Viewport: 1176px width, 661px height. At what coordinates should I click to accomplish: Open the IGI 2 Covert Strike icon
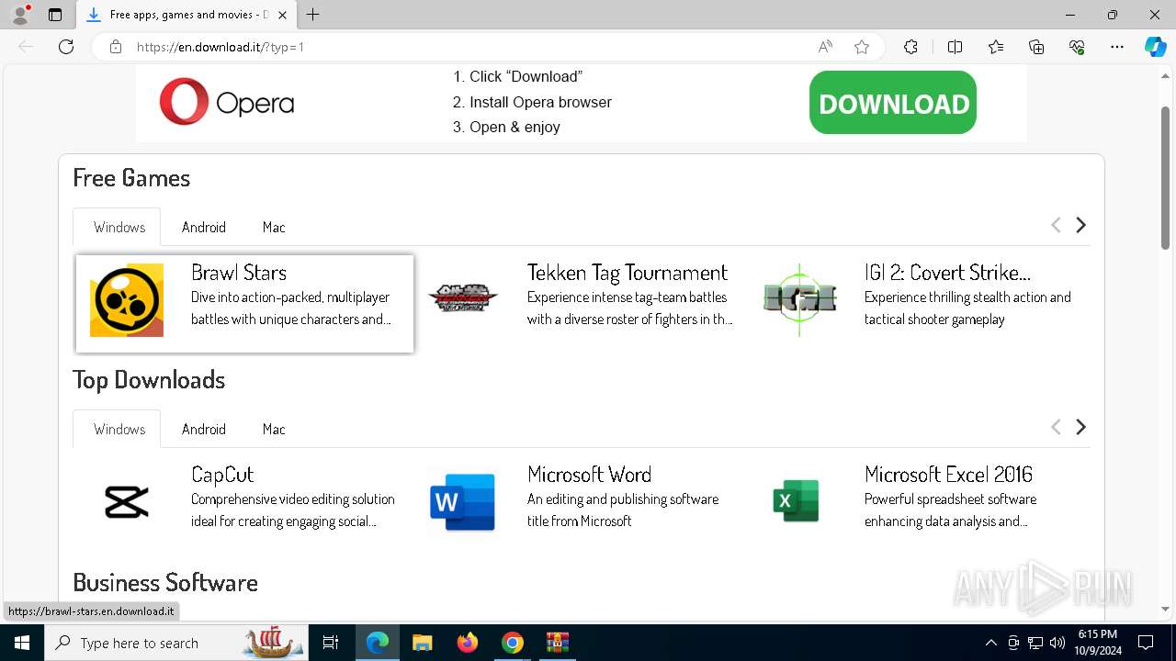[x=799, y=299]
